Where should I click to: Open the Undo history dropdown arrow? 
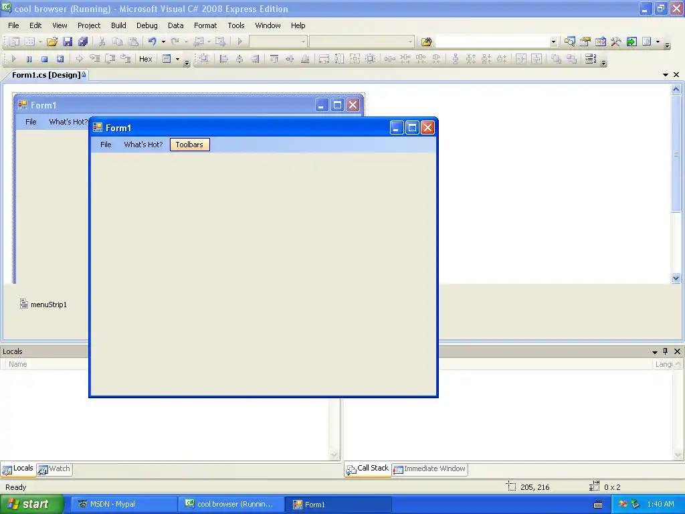[163, 41]
